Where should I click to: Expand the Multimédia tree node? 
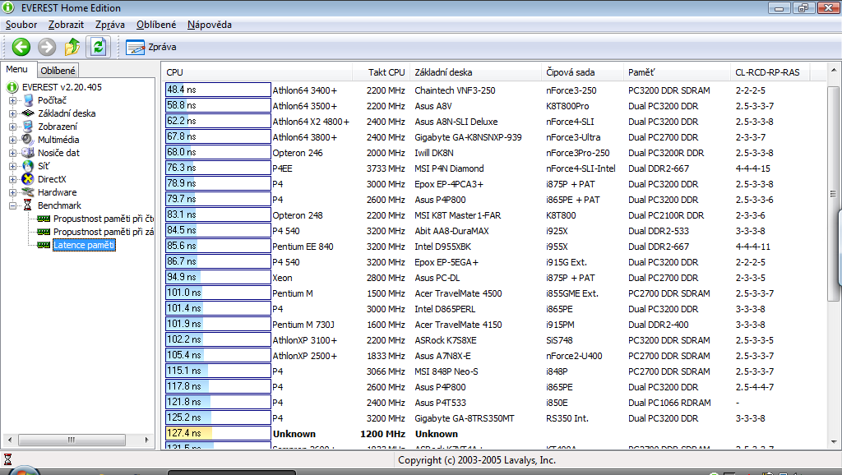click(12, 140)
